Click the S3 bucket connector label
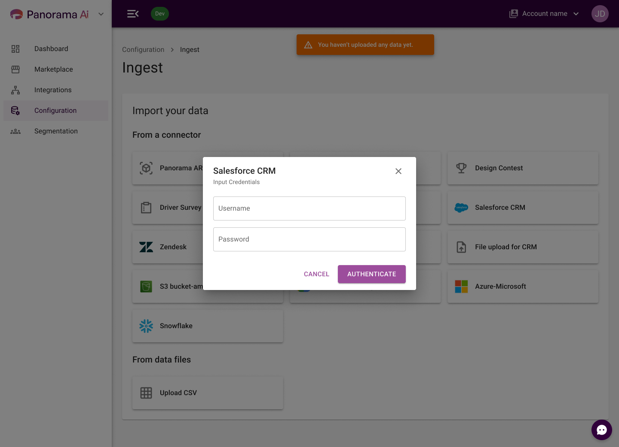Viewport: 619px width, 447px height. pyautogui.click(x=181, y=287)
